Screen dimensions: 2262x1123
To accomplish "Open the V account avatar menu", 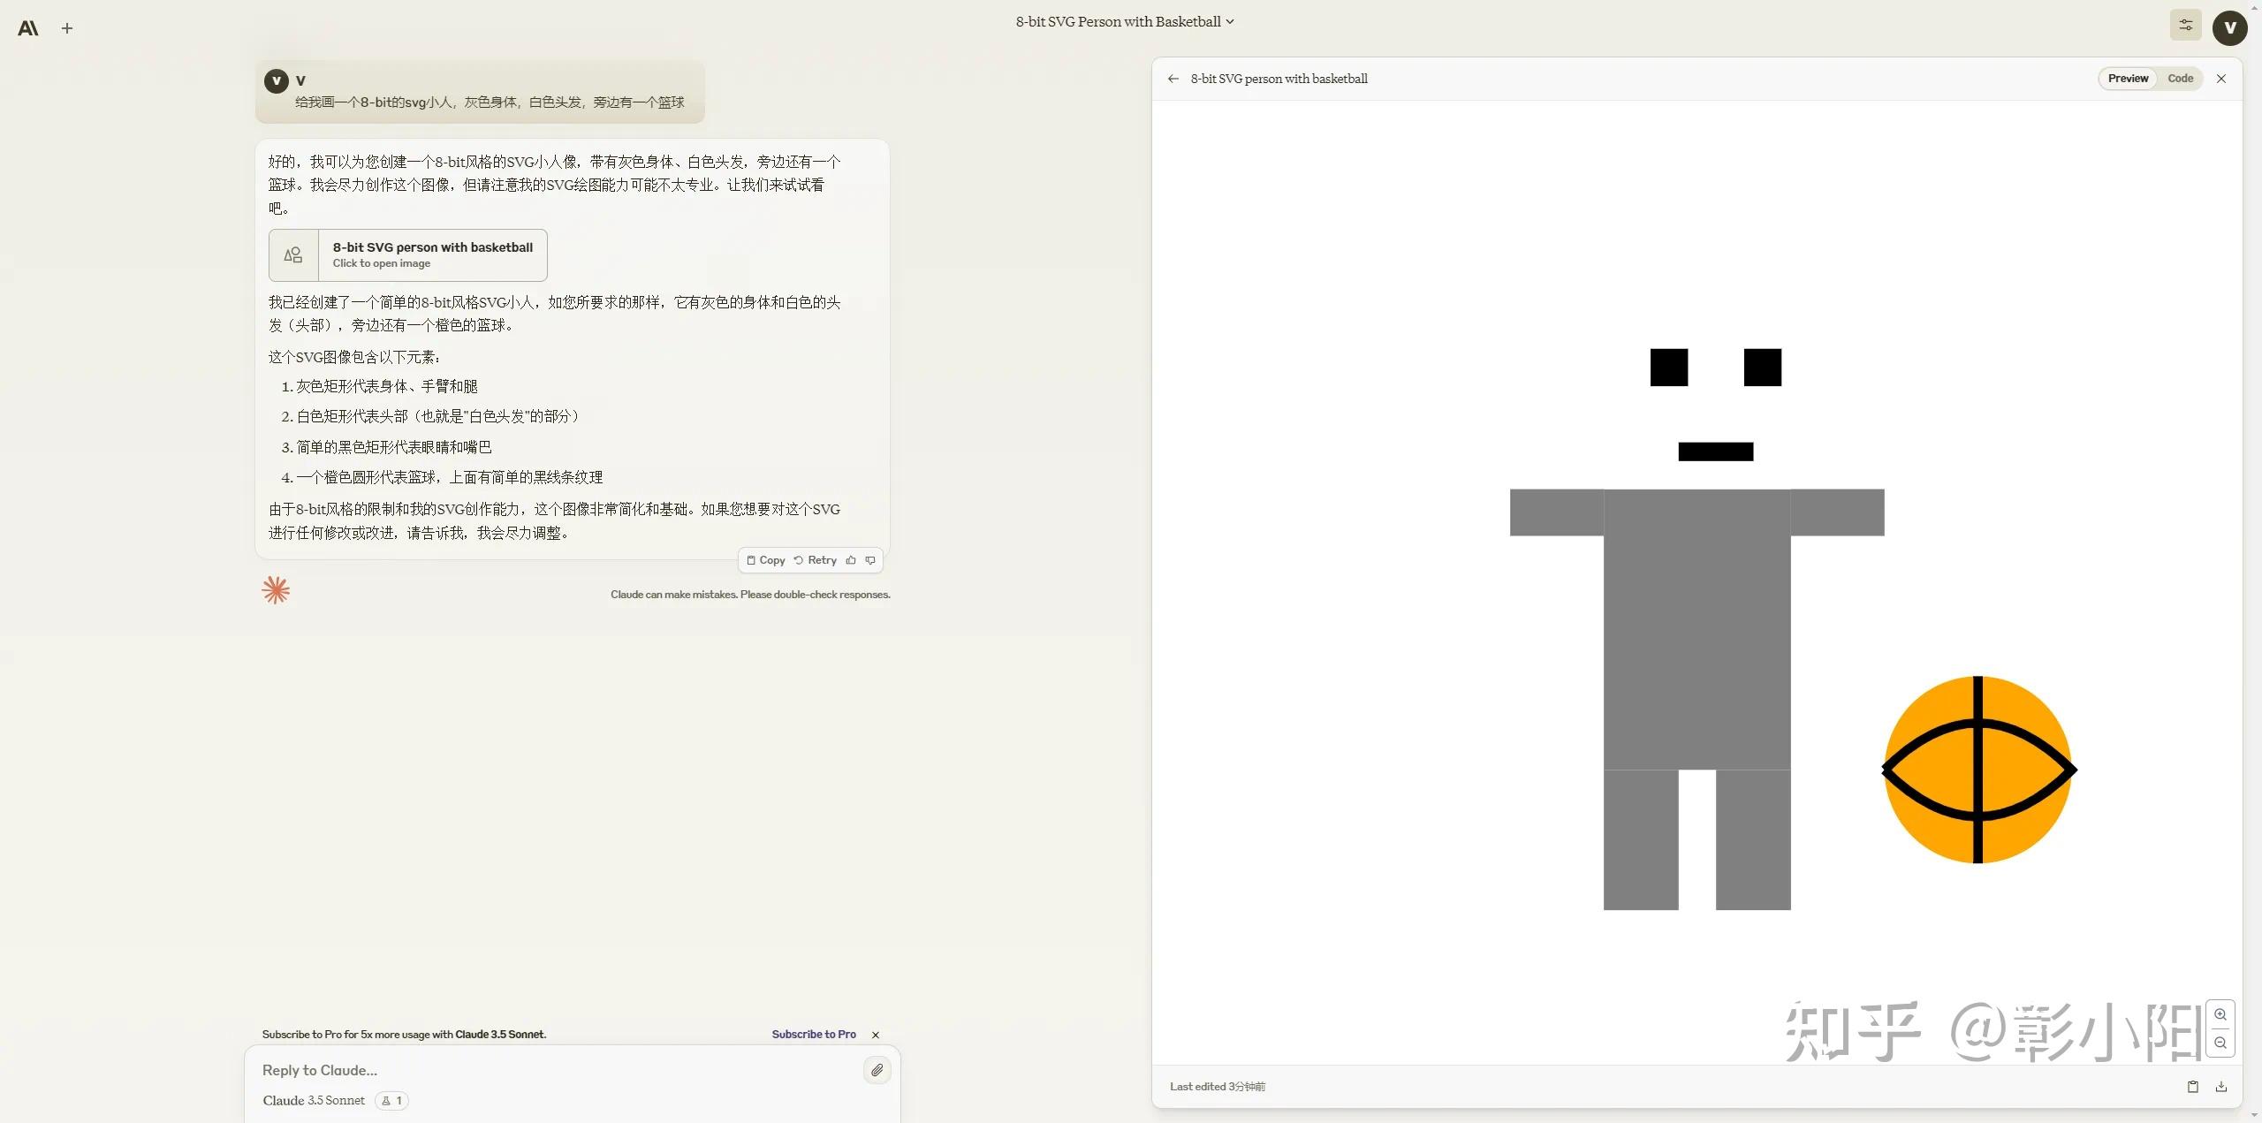I will 2230,27.
